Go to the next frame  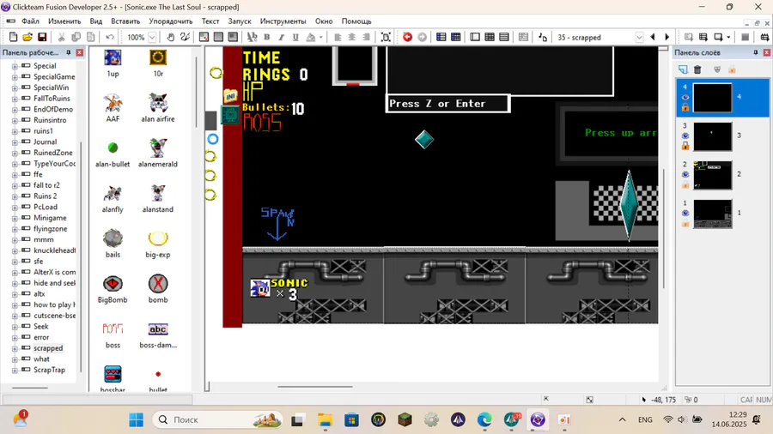point(667,38)
